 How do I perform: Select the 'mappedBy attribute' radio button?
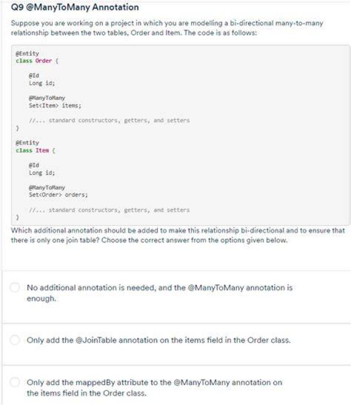(15, 382)
